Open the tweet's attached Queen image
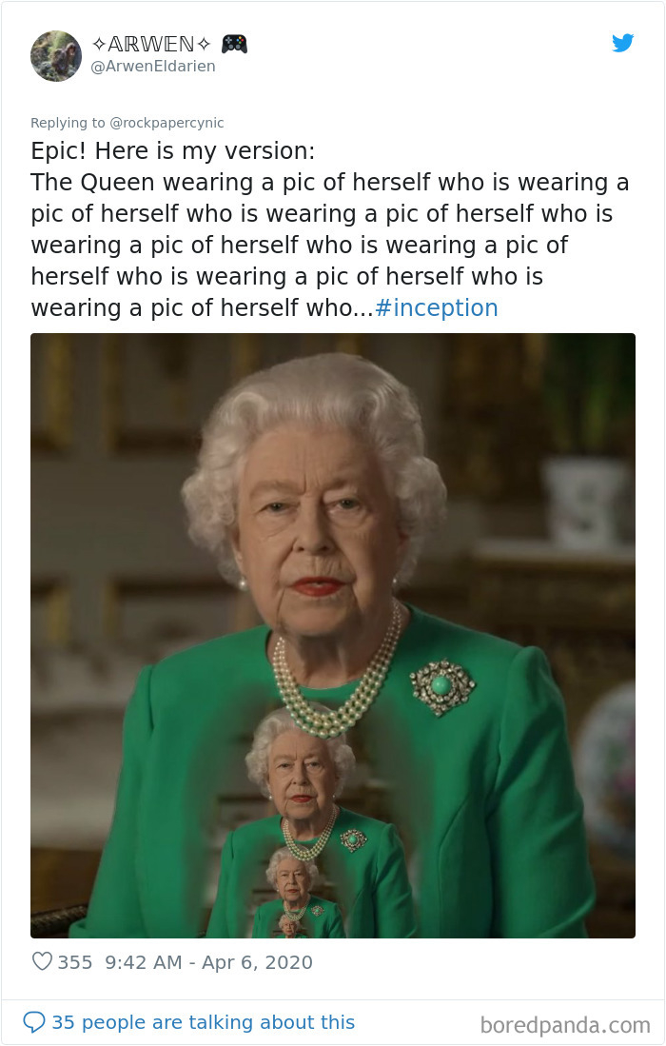Screen dimensions: 666x1046 (333, 635)
